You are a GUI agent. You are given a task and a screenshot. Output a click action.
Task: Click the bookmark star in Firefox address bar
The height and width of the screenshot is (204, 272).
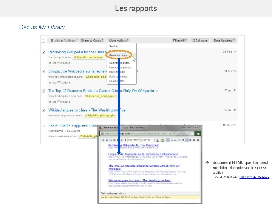coord(192,133)
